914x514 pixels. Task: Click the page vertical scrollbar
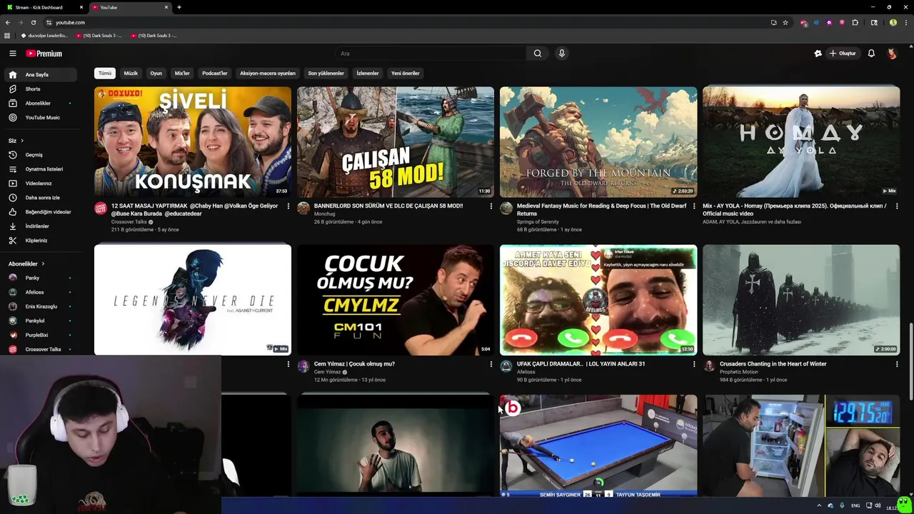[910, 361]
